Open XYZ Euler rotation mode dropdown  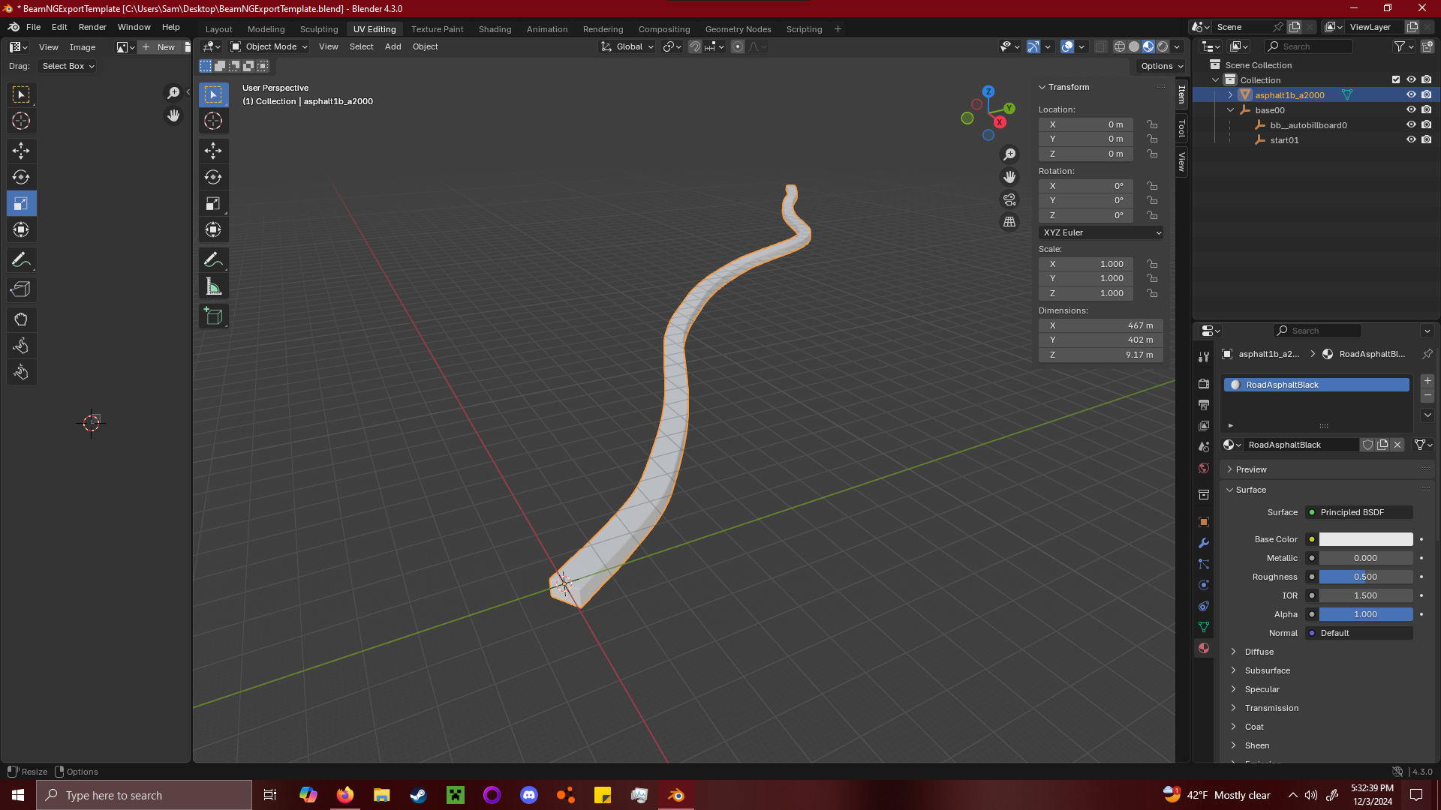tap(1101, 232)
